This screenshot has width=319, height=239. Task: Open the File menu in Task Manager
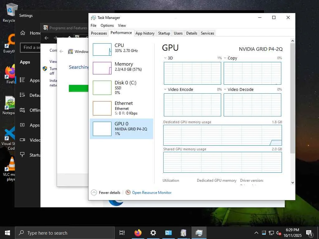(x=93, y=26)
